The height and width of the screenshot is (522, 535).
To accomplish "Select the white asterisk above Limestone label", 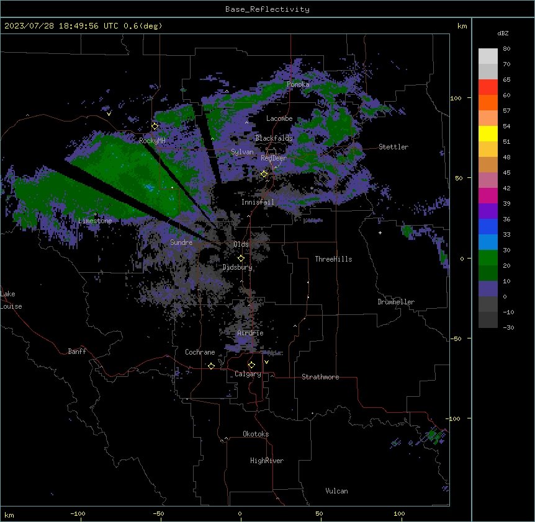I will [96, 215].
